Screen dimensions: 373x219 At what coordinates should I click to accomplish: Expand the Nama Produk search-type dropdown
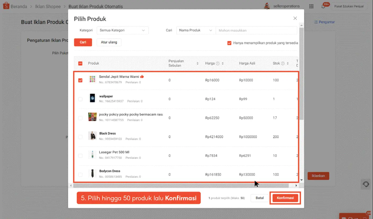(196, 30)
